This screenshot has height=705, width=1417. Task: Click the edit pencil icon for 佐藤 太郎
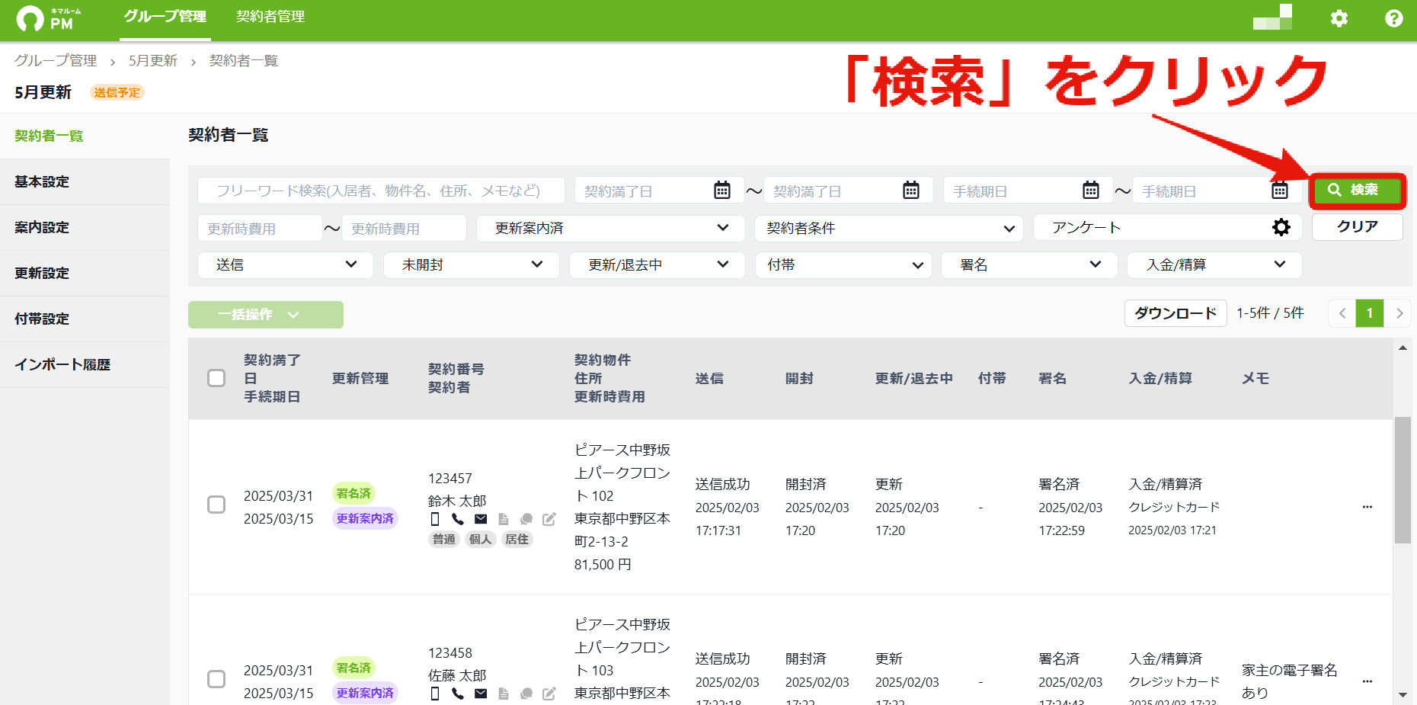(549, 694)
